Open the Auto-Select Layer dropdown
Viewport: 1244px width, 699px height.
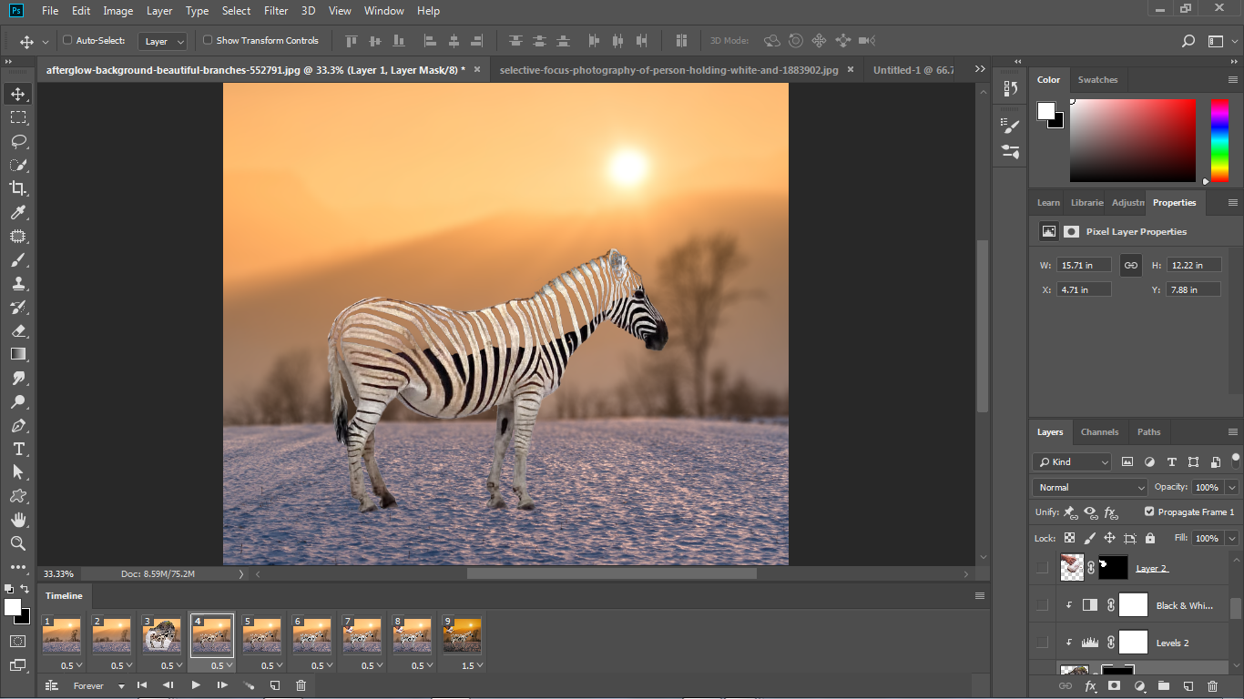pyautogui.click(x=163, y=41)
